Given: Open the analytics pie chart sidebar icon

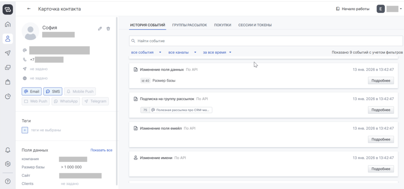Looking at the screenshot, I should click(7, 96).
